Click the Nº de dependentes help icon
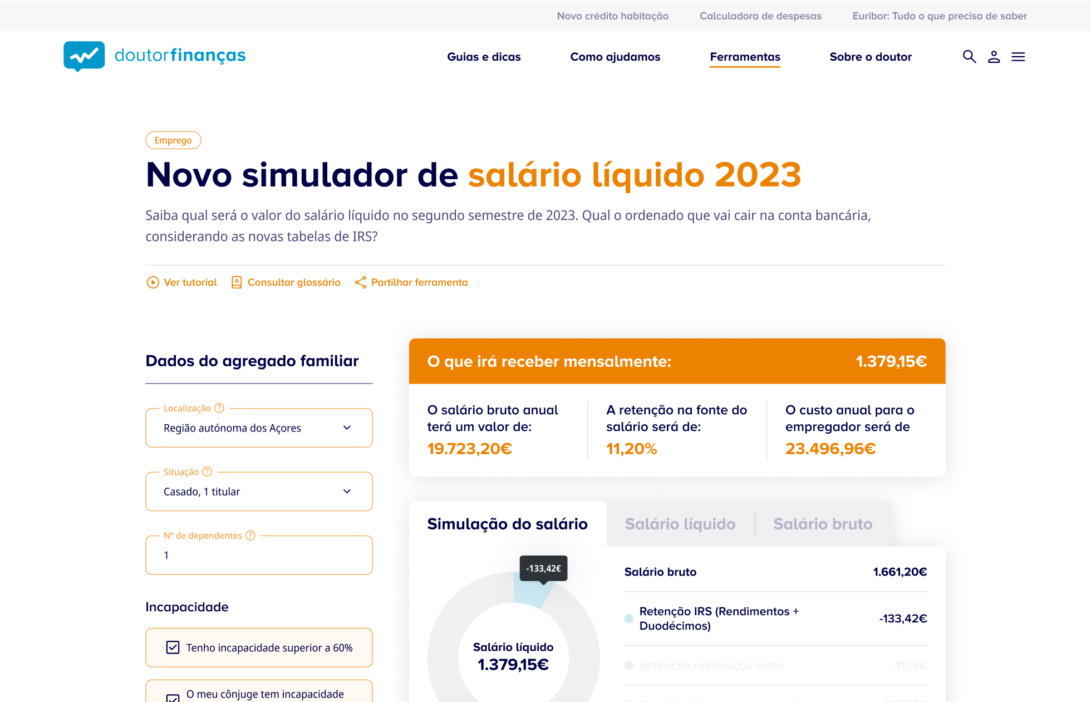 [x=250, y=535]
